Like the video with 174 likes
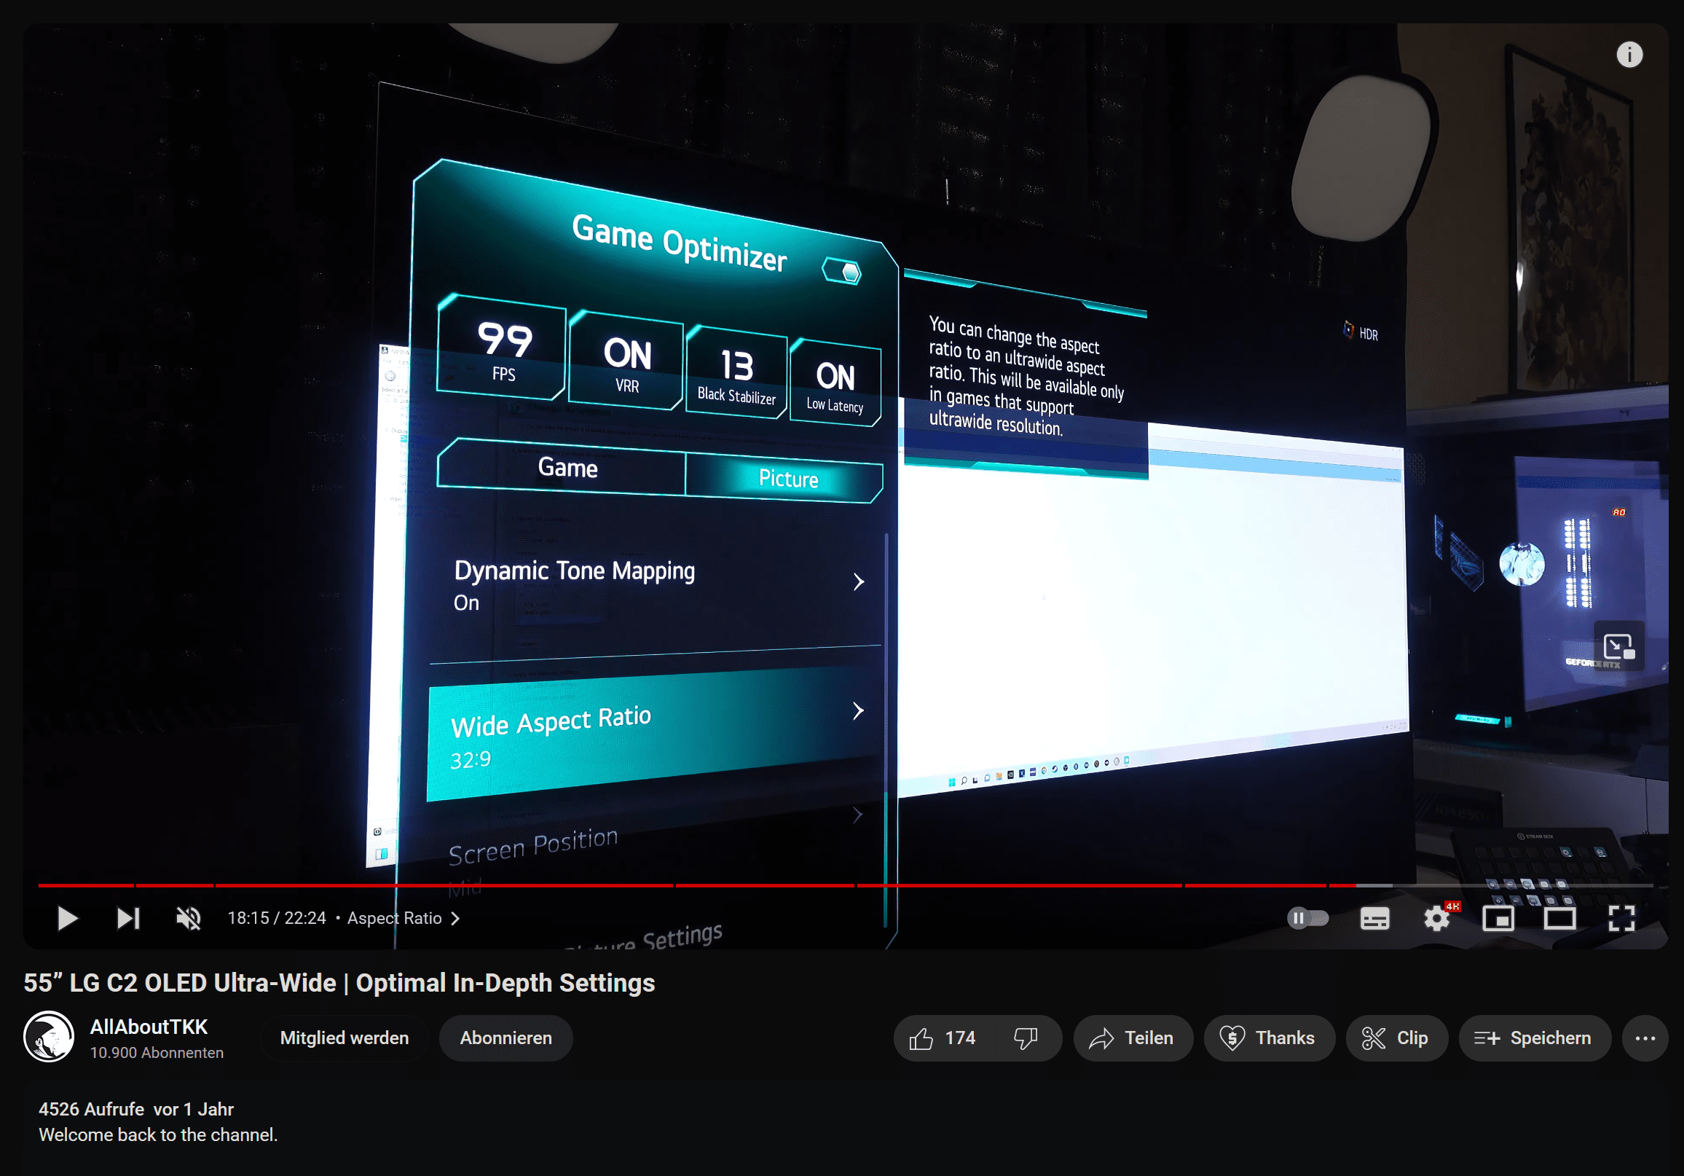1684x1176 pixels. click(943, 1038)
